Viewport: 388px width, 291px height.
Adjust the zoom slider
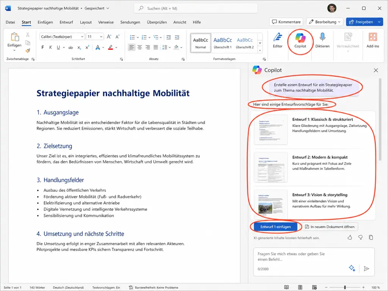click(345, 287)
